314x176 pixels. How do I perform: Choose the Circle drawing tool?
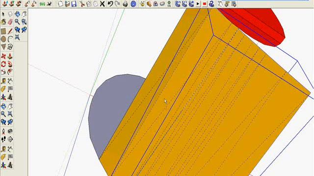[3, 39]
